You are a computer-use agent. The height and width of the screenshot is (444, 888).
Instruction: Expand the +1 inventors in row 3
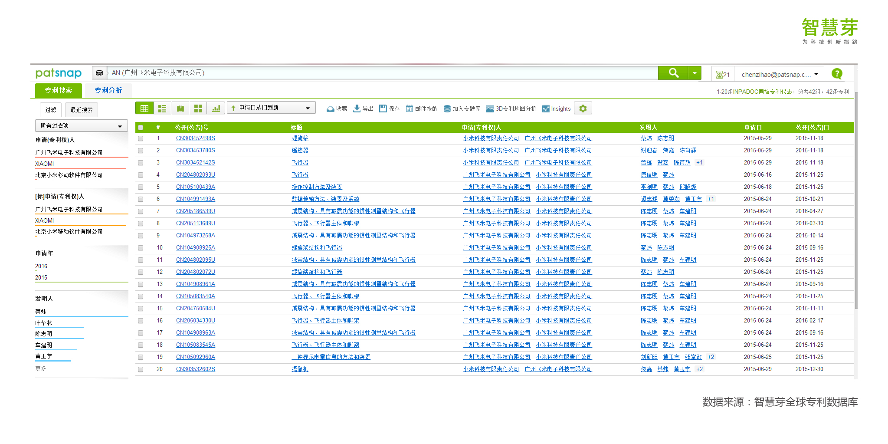coord(699,162)
